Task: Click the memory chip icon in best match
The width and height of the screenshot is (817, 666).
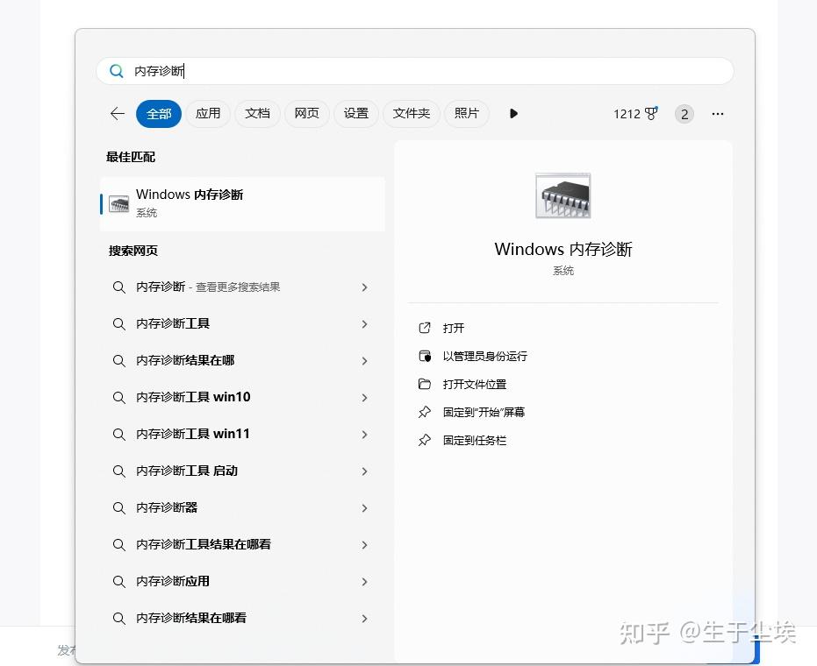Action: (118, 204)
